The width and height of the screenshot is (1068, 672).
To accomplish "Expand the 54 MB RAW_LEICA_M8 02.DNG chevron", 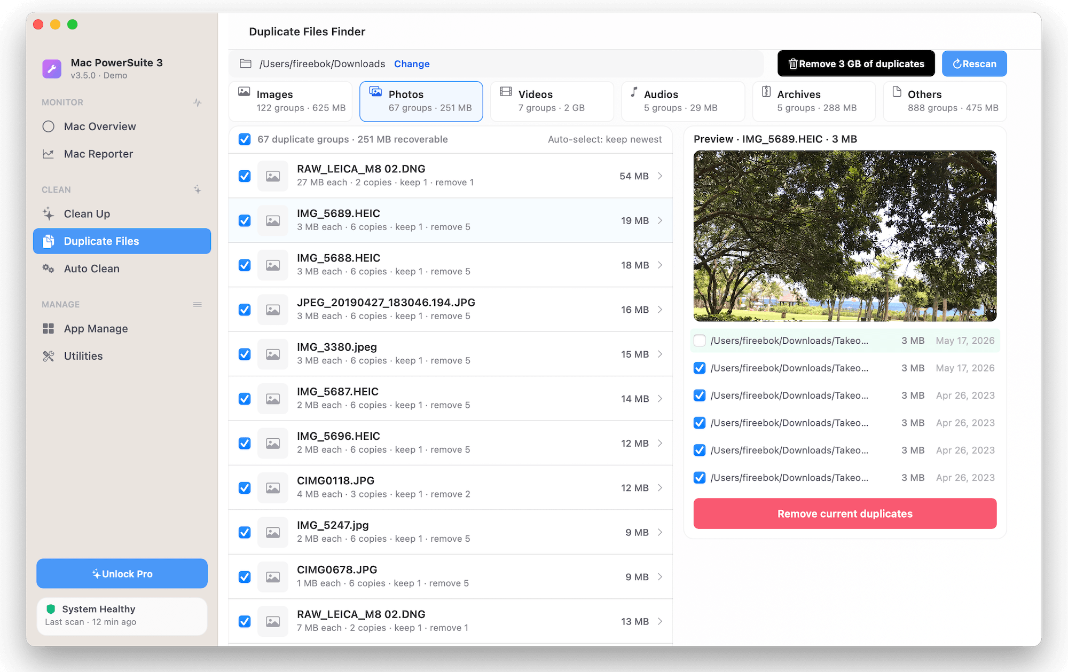I will tap(660, 176).
